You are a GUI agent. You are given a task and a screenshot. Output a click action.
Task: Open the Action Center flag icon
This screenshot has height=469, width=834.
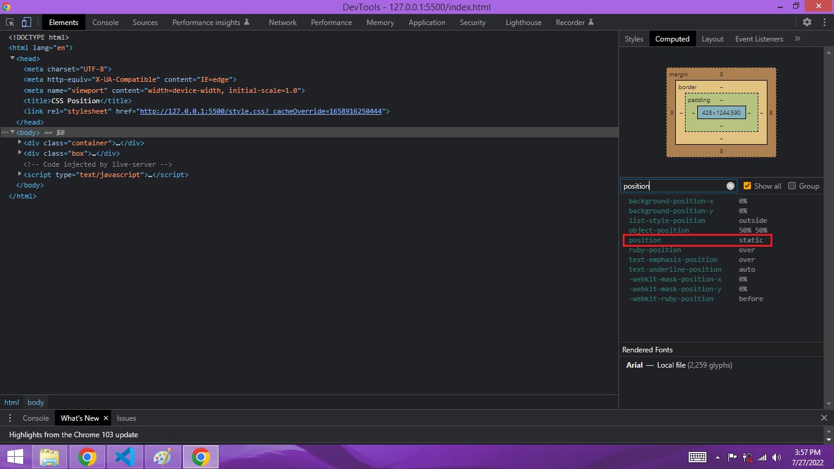[733, 457]
